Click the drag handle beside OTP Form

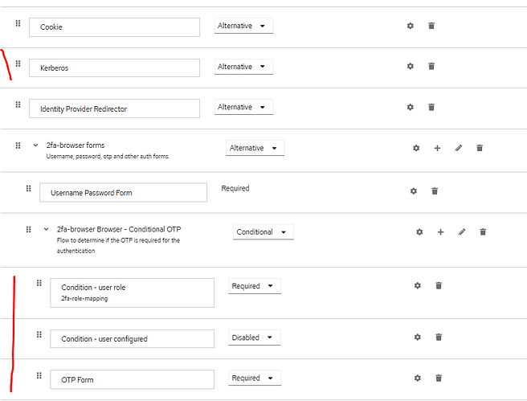[39, 376]
